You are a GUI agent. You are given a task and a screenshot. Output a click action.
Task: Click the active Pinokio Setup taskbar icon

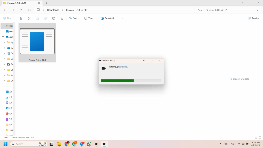point(104,144)
